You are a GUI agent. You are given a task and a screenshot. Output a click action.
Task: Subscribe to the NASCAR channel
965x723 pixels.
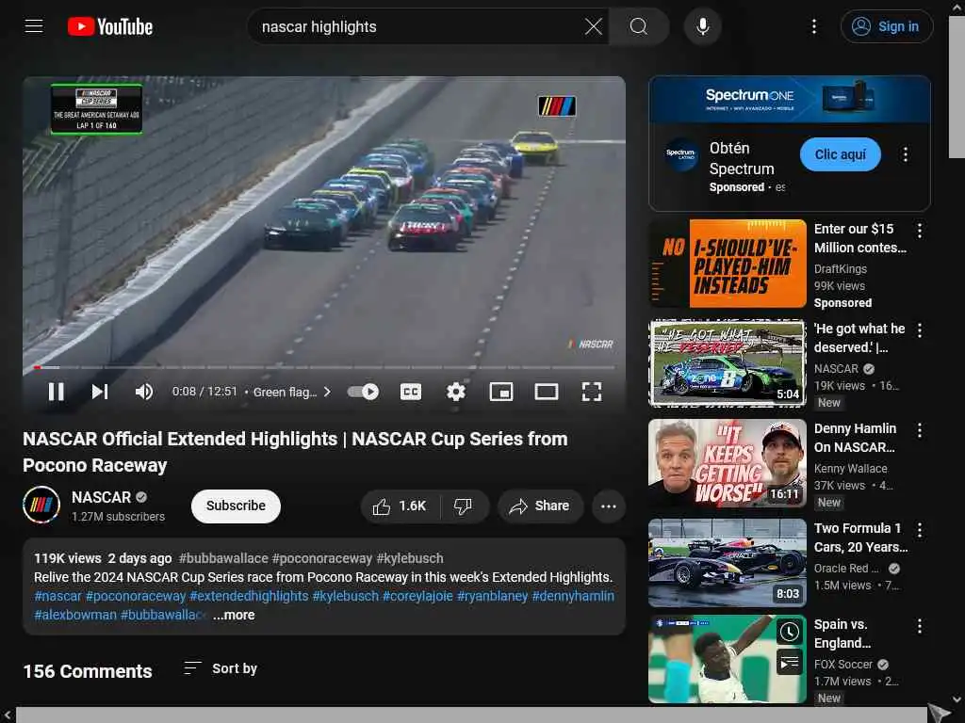pos(236,506)
